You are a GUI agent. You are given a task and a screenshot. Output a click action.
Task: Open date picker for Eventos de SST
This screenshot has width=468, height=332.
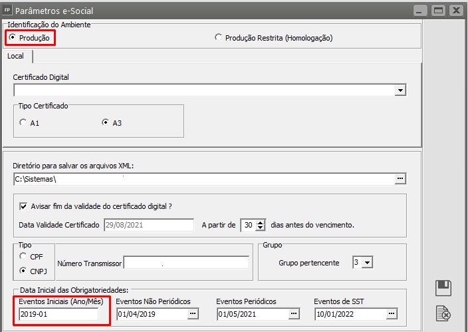pyautogui.click(x=392, y=313)
